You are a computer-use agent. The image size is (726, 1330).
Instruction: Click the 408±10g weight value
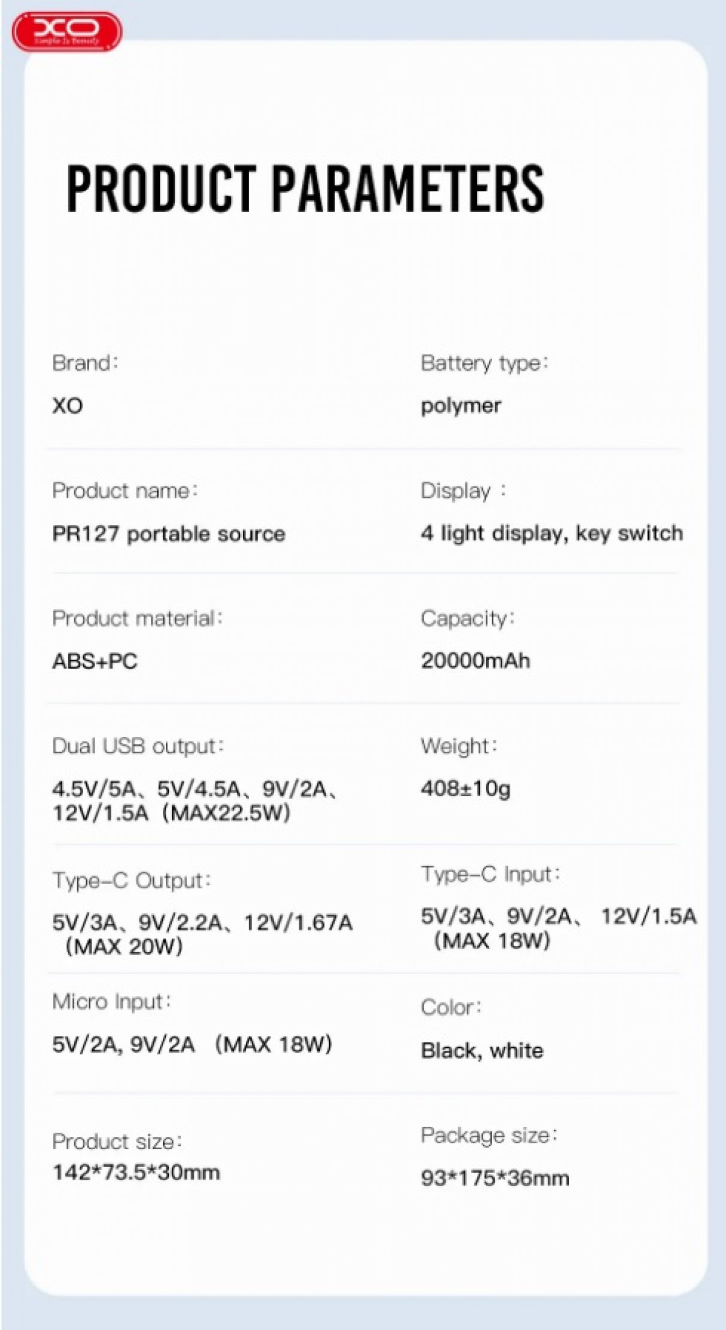[x=465, y=789]
